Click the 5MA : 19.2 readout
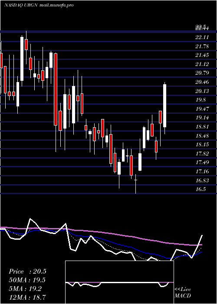This screenshot has height=304, width=217. click(25, 289)
